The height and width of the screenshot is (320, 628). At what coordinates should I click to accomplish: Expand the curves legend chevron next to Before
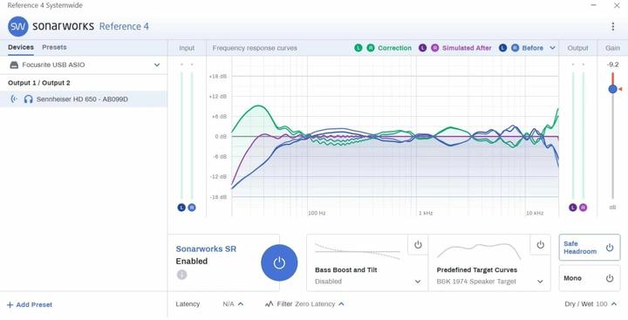552,48
